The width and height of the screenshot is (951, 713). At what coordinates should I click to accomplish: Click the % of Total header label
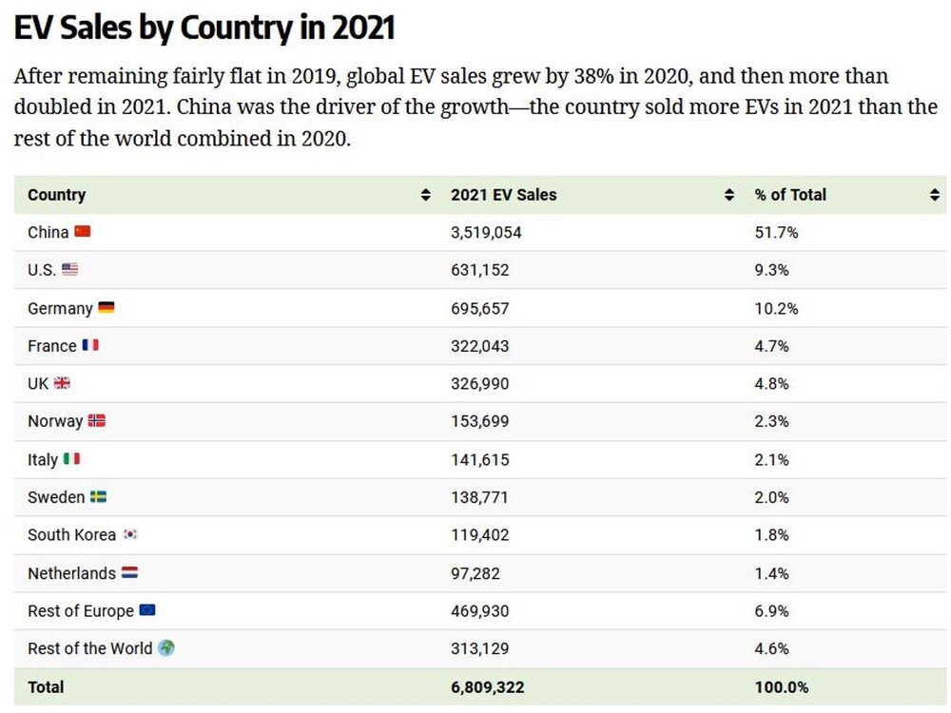[790, 195]
